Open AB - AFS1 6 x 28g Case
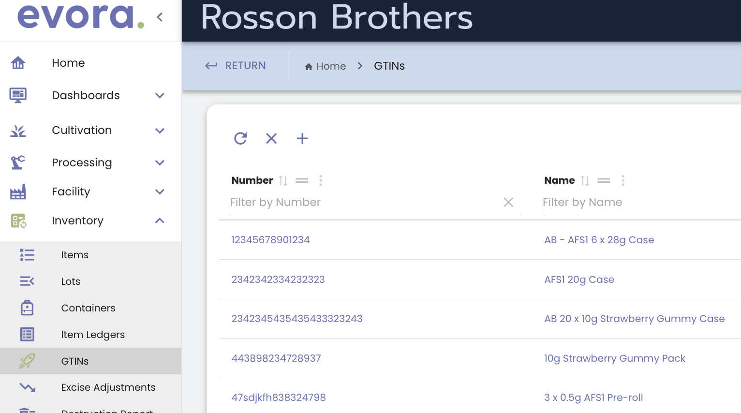Image resolution: width=741 pixels, height=413 pixels. point(599,240)
